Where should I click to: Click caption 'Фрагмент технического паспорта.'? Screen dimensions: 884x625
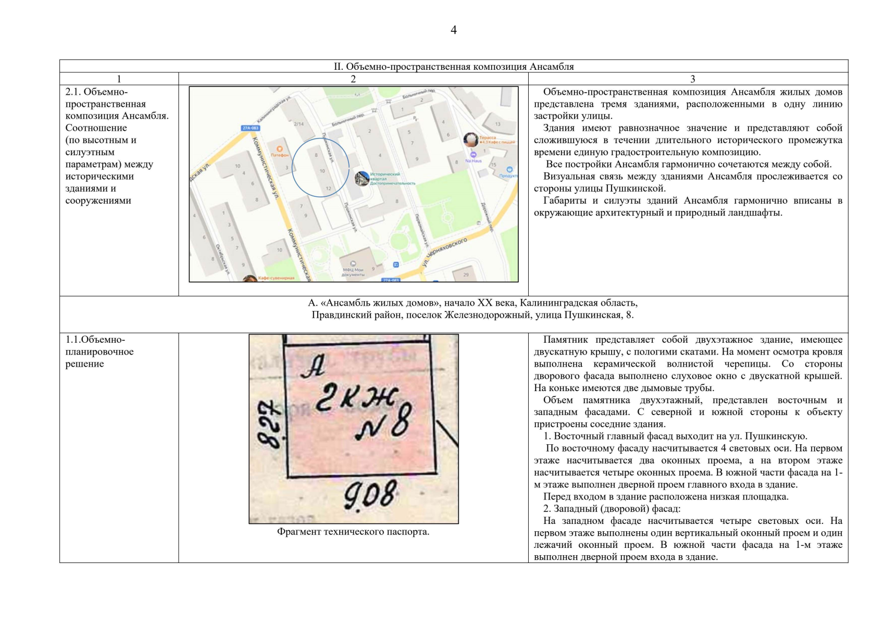pos(353,532)
